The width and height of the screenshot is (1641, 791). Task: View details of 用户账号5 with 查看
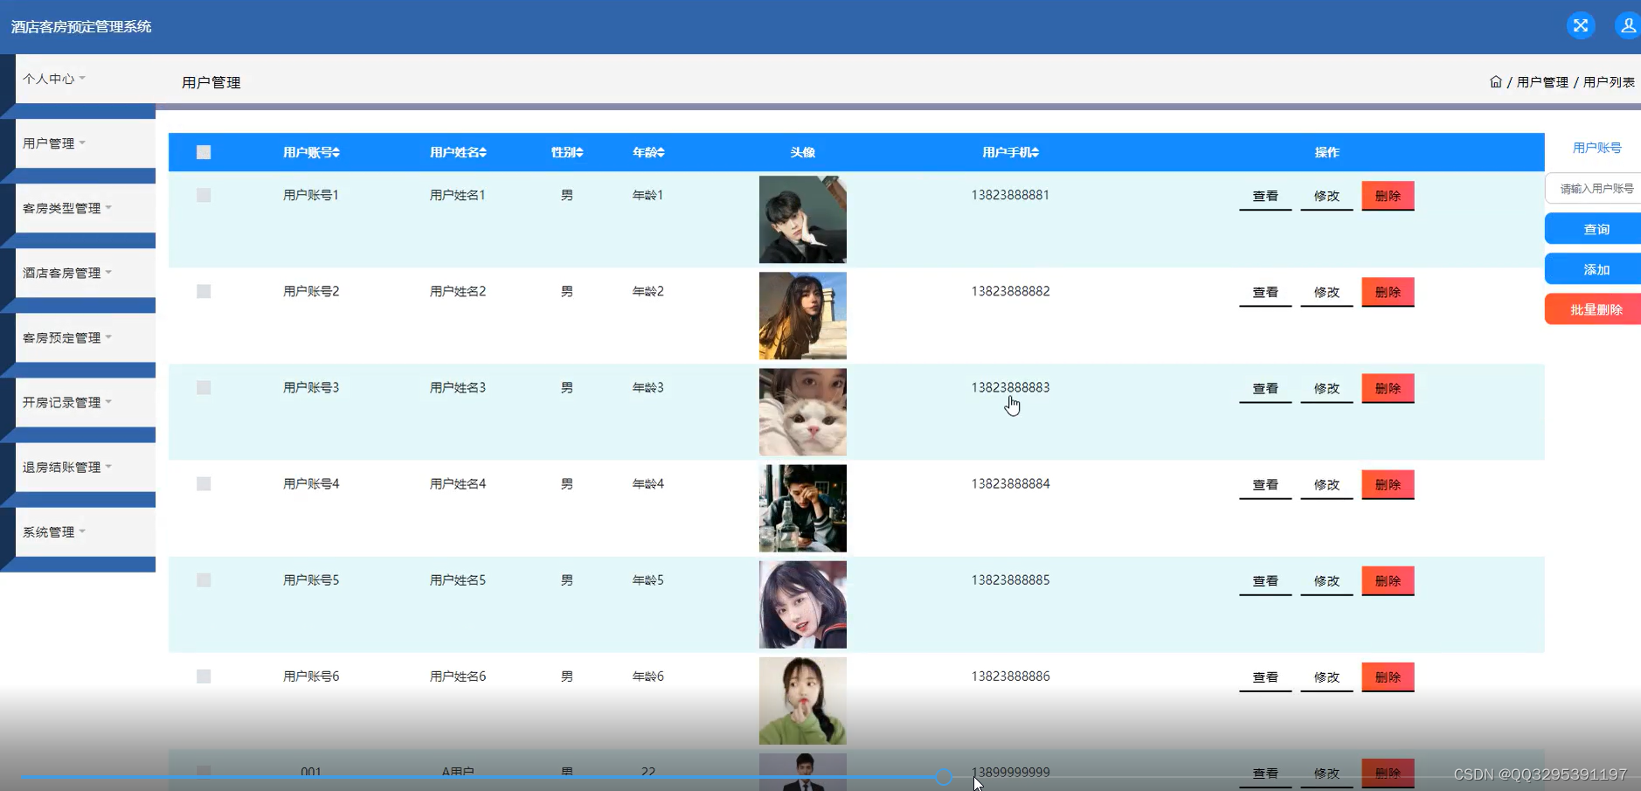tap(1265, 580)
